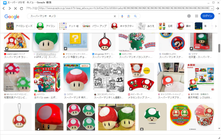Click the scrollbar down arrow
Image resolution: width=221 pixels, height=140 pixels.
point(219,128)
